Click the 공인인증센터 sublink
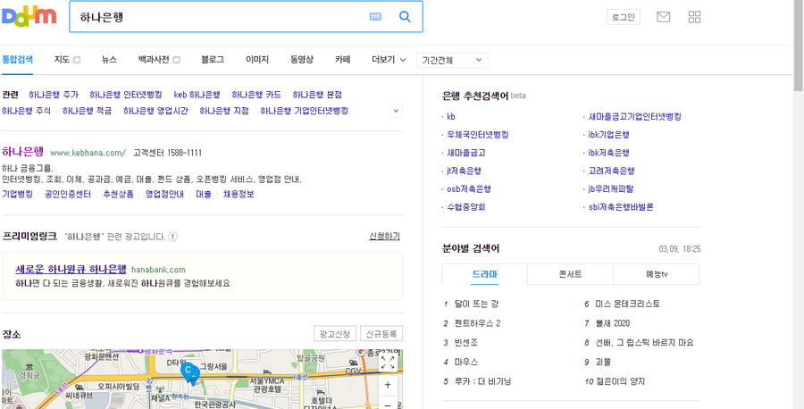804x409 pixels. tap(68, 195)
